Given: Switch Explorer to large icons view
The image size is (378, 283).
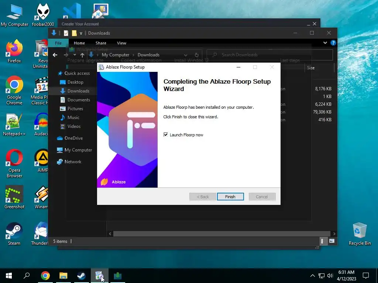Looking at the screenshot, I should tap(332, 241).
